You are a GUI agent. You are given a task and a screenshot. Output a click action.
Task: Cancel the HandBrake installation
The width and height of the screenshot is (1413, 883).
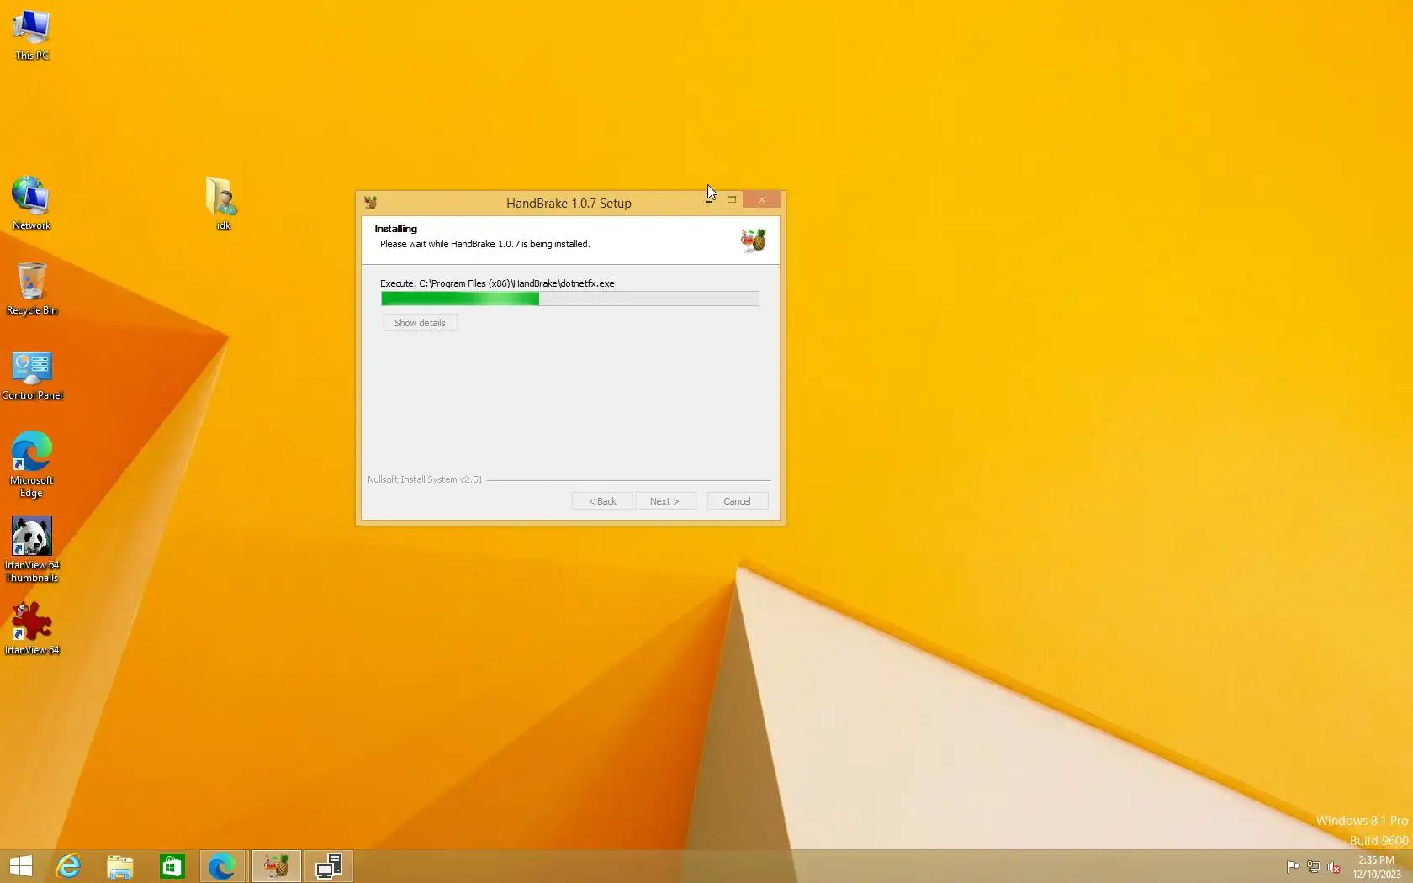[x=737, y=501]
